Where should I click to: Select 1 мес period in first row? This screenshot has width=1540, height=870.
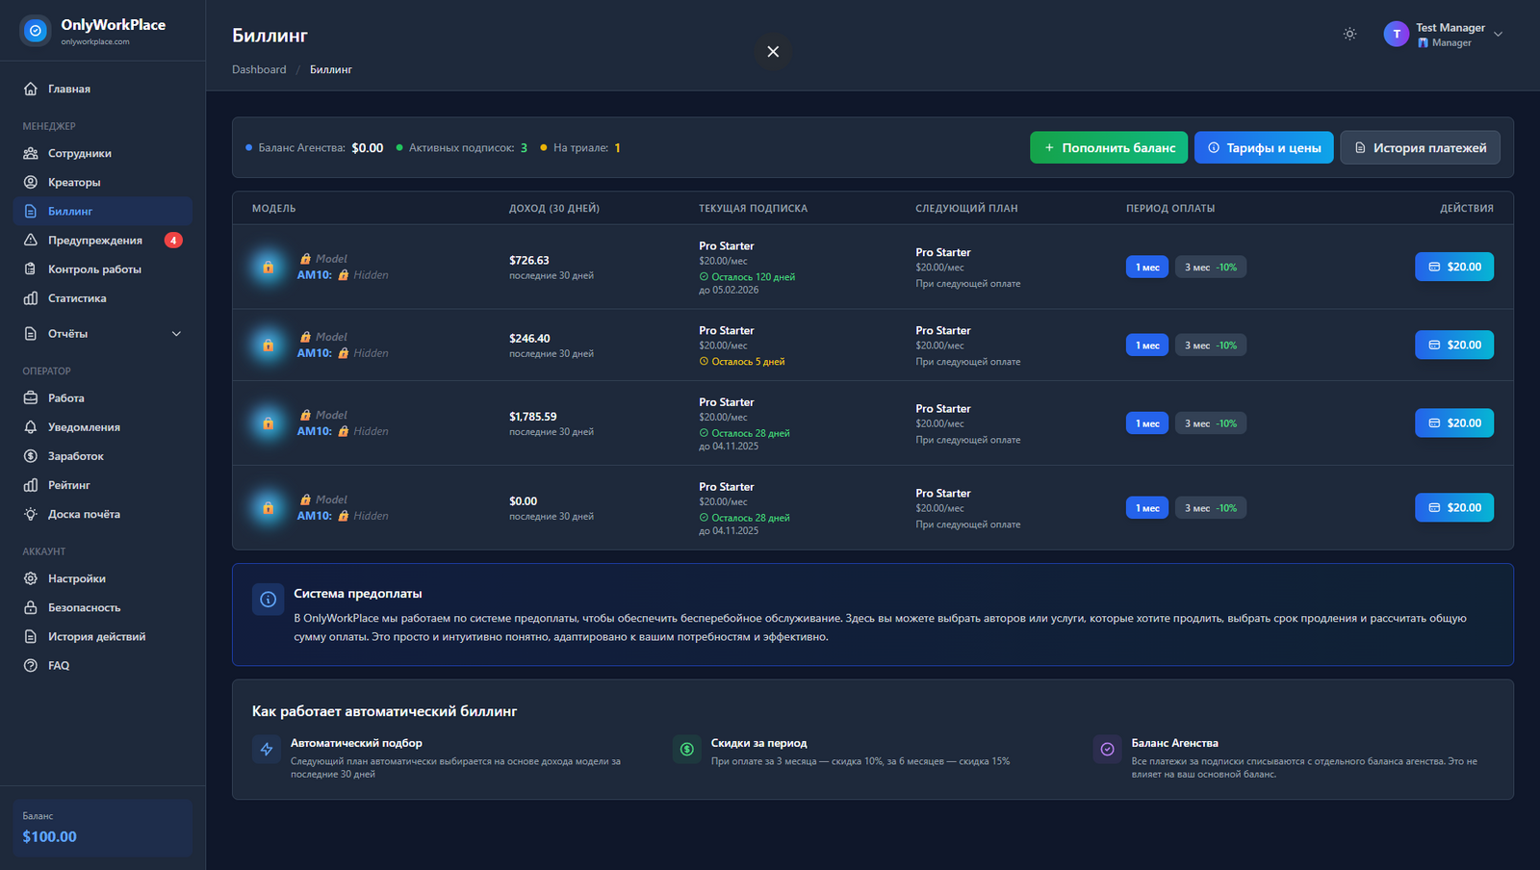click(1147, 267)
